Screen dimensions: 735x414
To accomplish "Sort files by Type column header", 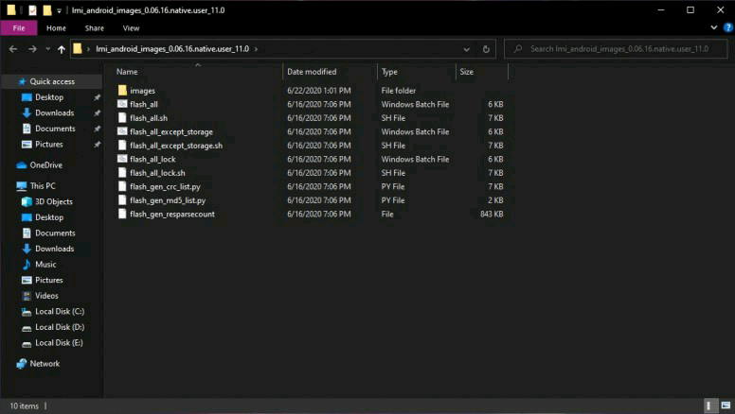I will coord(389,72).
